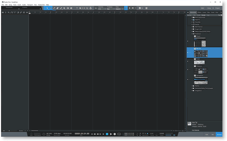
Task: Select the Bend tool
Action: pyautogui.click(x=68, y=8)
